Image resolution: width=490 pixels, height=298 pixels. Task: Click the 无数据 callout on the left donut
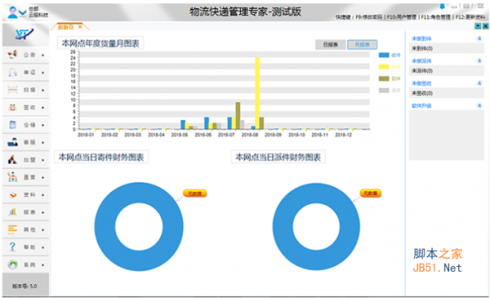coord(194,193)
